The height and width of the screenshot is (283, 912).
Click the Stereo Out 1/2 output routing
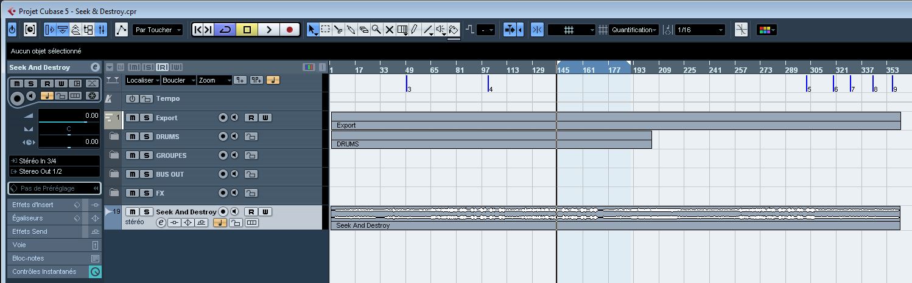coord(54,171)
